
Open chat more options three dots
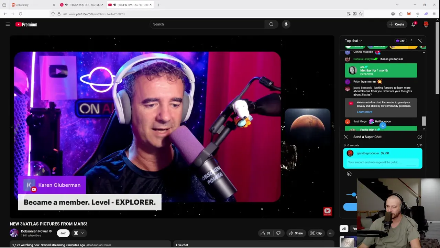coord(411,41)
